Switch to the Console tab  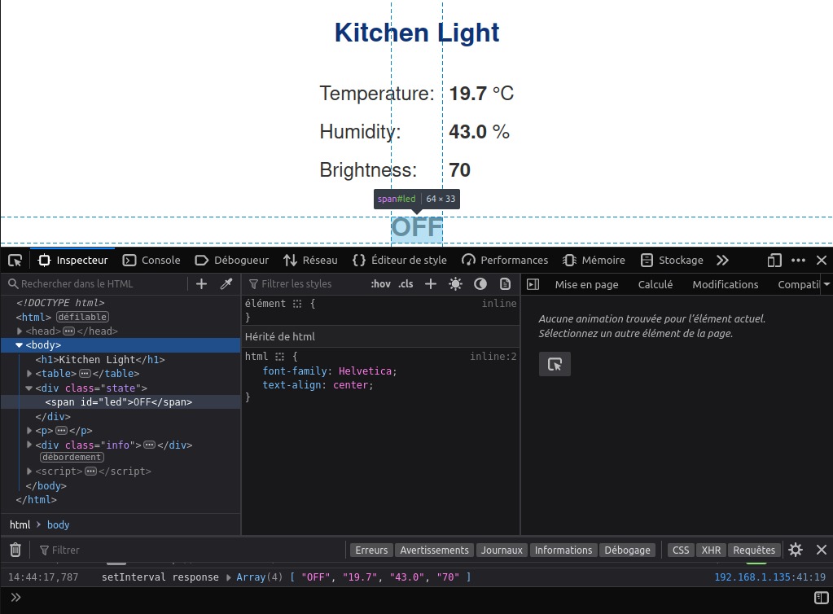click(x=151, y=261)
